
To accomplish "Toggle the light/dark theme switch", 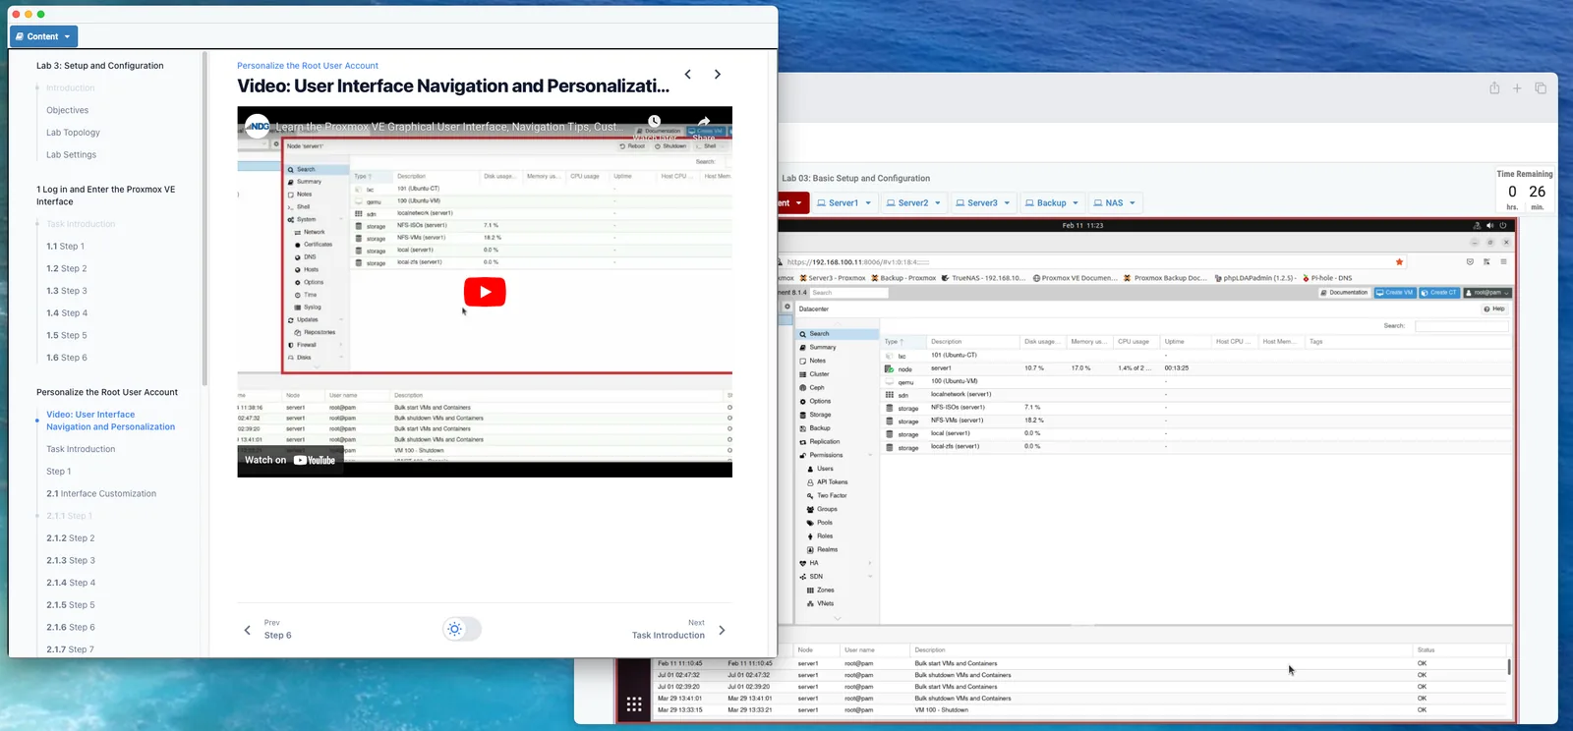I will tap(462, 629).
